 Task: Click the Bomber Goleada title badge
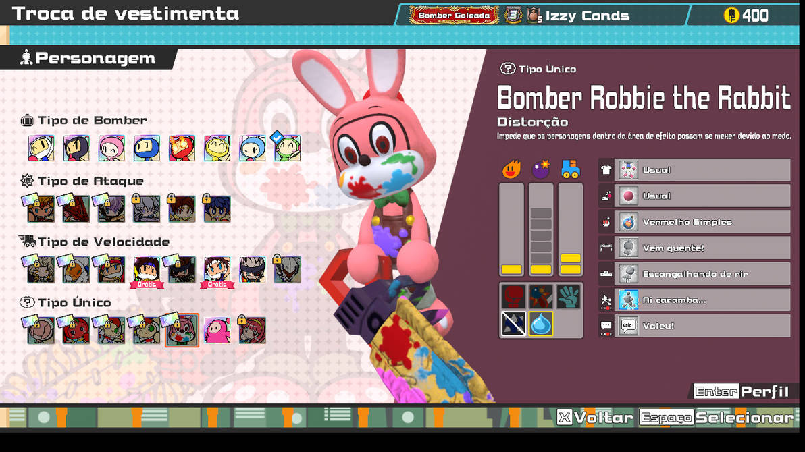(x=454, y=15)
